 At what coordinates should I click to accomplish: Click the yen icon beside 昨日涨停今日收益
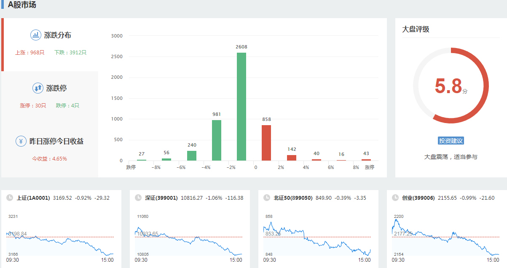click(21, 141)
